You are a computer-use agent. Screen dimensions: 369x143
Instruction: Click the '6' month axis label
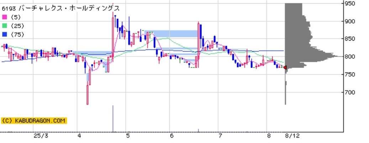click(172, 136)
